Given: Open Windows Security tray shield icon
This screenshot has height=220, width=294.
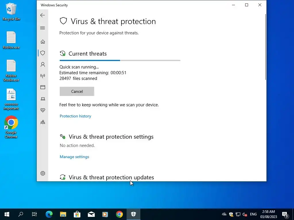Looking at the screenshot, I should point(231,214).
